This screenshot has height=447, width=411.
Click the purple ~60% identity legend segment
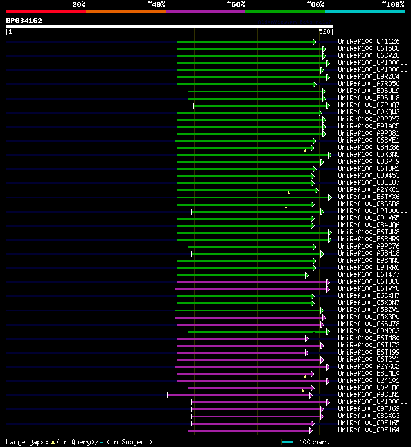point(205,12)
